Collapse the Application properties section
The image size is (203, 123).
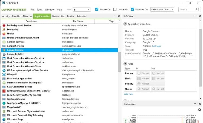tap(125, 24)
